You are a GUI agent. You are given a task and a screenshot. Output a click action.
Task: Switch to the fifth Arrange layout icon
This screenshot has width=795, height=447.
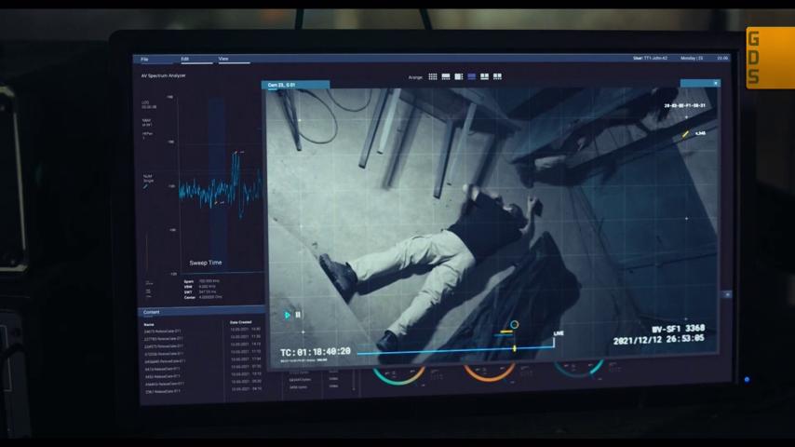coord(485,76)
